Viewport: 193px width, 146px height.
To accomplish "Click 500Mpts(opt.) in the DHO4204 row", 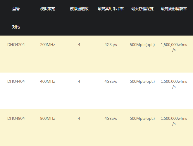I will pos(142,45).
